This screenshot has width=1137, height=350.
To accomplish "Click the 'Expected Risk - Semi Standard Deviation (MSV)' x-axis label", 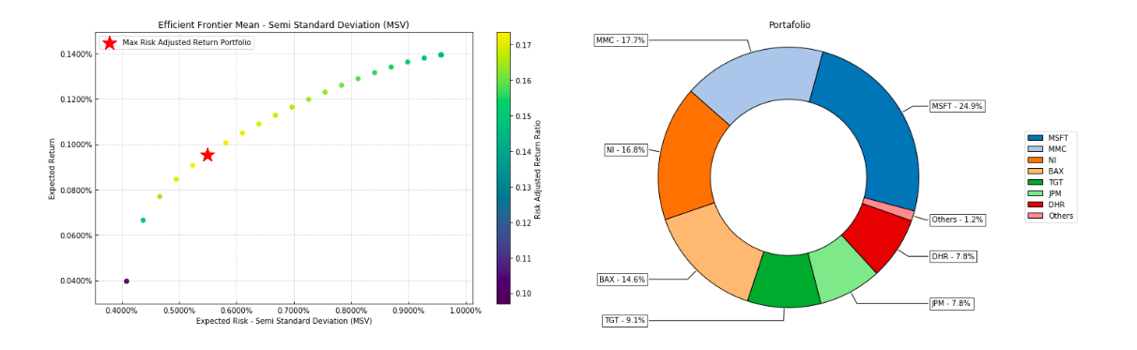I will (x=284, y=322).
